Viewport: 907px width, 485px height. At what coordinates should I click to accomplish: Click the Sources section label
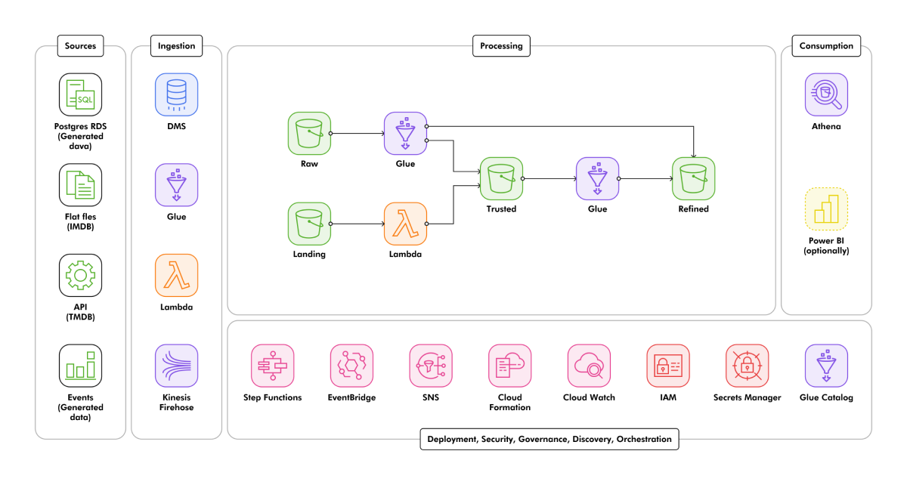click(80, 46)
